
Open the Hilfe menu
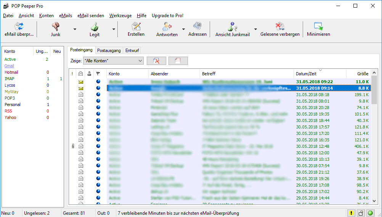point(141,16)
